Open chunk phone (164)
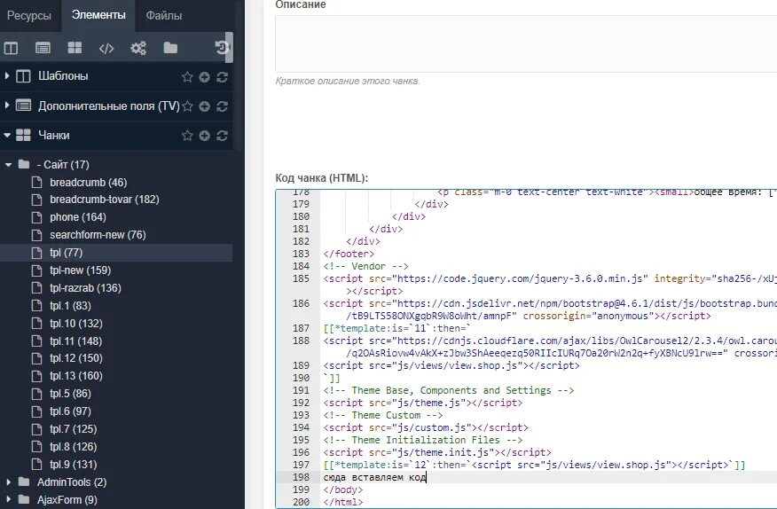Image resolution: width=777 pixels, height=509 pixels. pyautogui.click(x=78, y=217)
